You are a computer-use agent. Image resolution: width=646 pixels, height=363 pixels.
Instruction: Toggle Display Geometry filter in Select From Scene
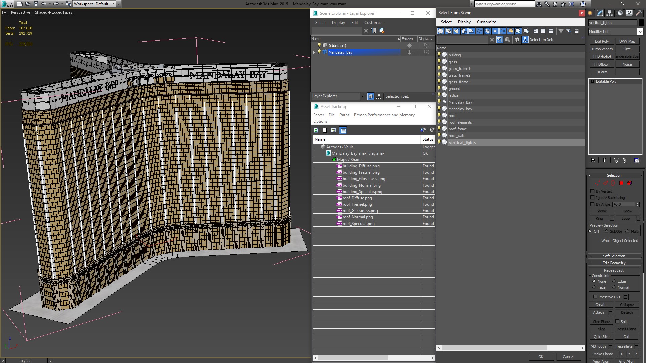tap(441, 31)
